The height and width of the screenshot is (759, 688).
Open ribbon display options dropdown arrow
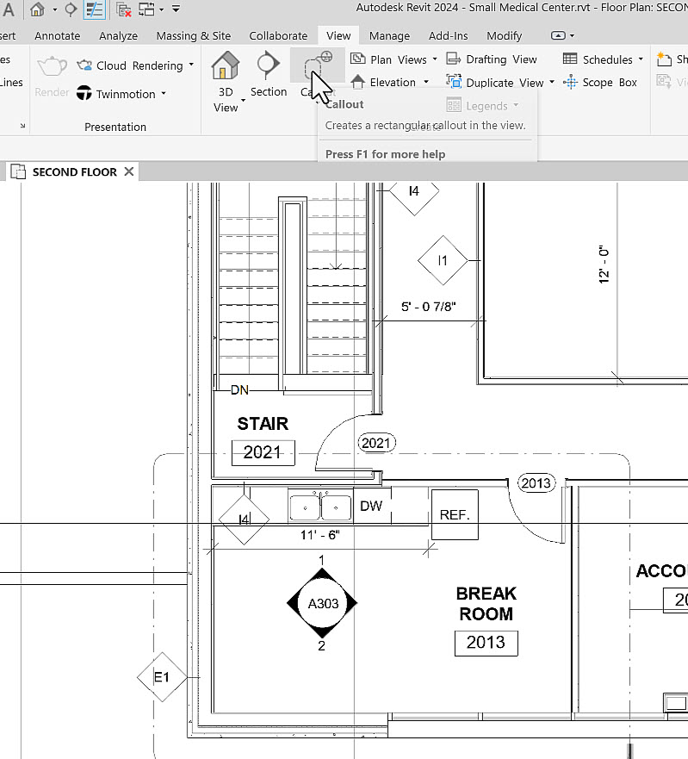tap(572, 36)
